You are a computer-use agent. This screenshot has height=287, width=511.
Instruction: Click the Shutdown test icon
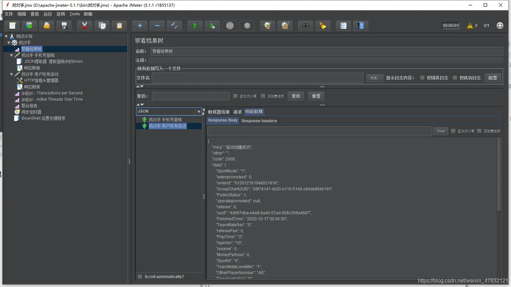point(247,25)
